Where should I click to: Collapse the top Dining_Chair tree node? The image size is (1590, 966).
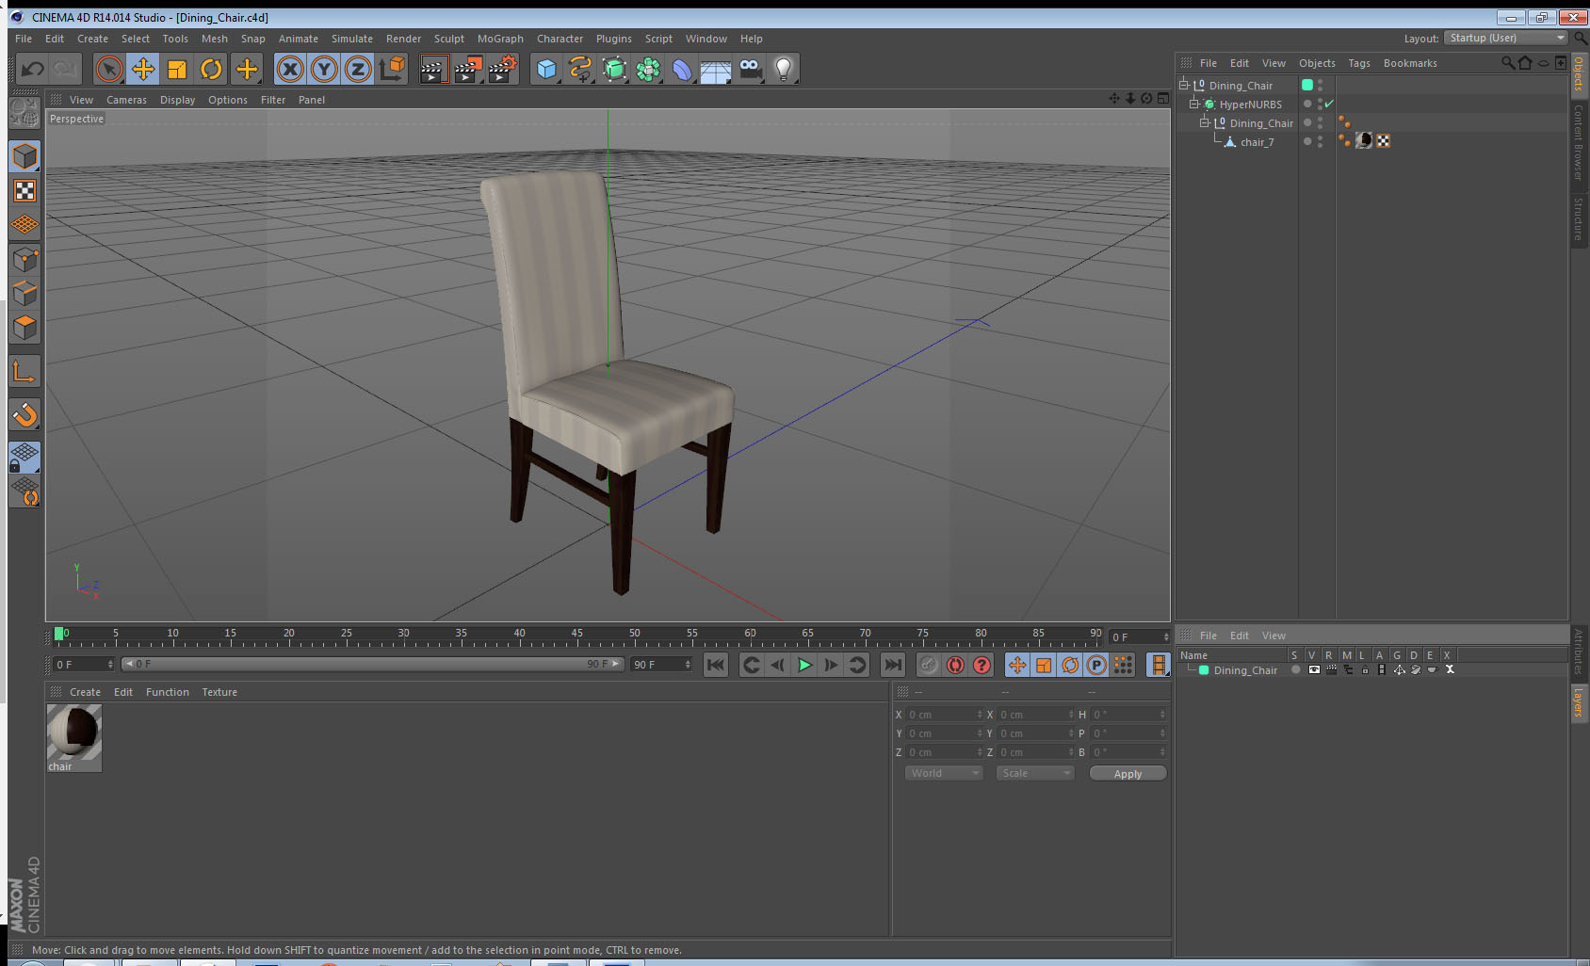pos(1184,85)
